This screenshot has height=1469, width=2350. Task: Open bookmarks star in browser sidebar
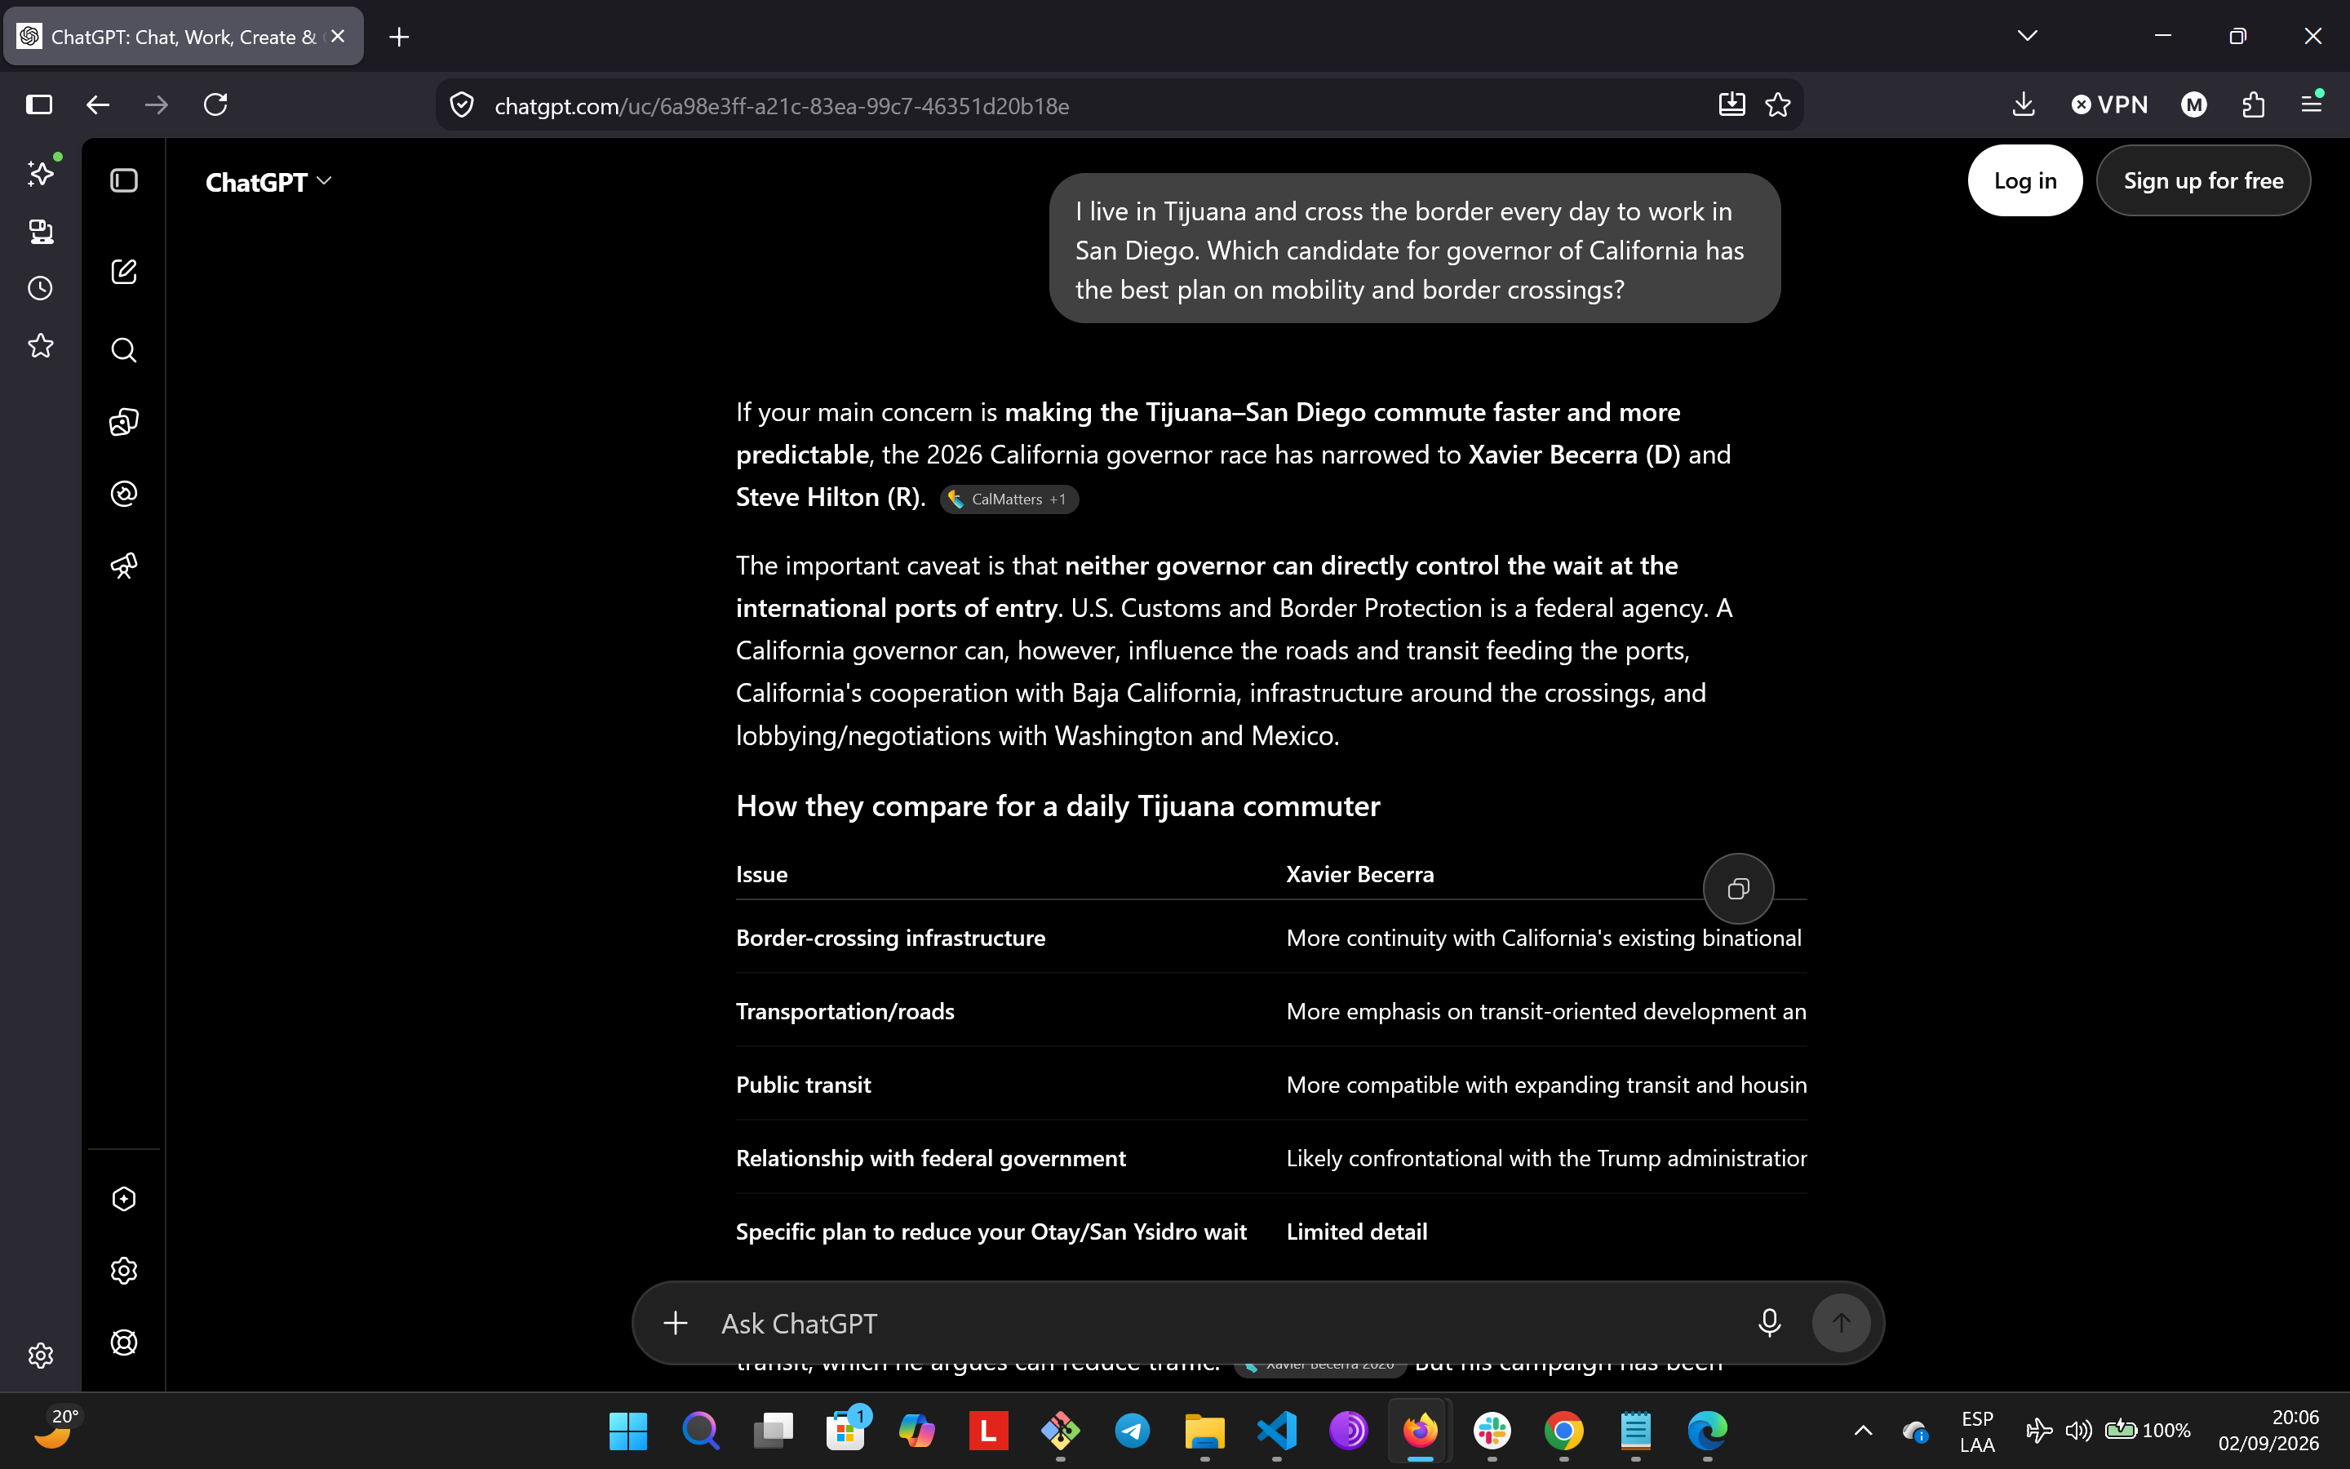click(x=41, y=346)
